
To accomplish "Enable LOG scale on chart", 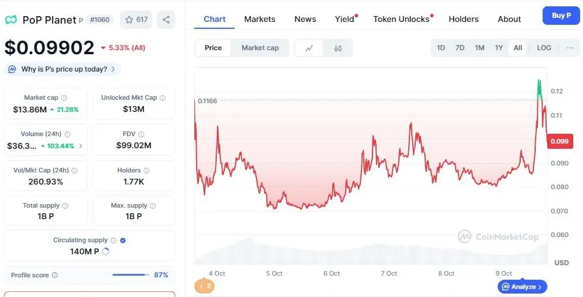I will coord(544,48).
